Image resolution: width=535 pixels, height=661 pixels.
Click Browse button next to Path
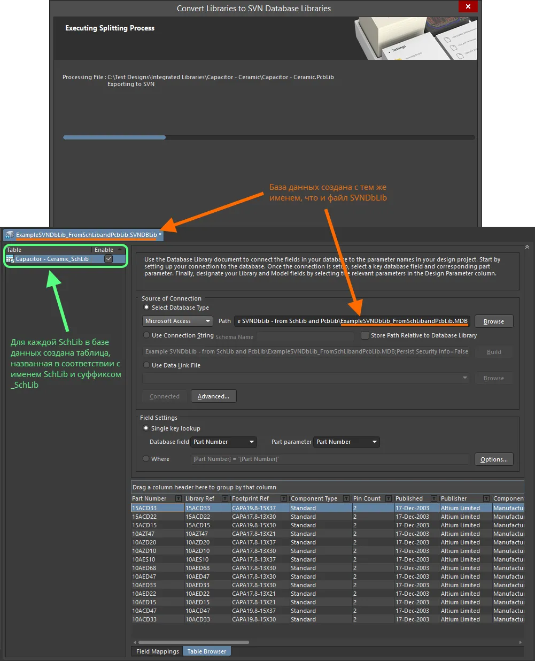pyautogui.click(x=494, y=321)
